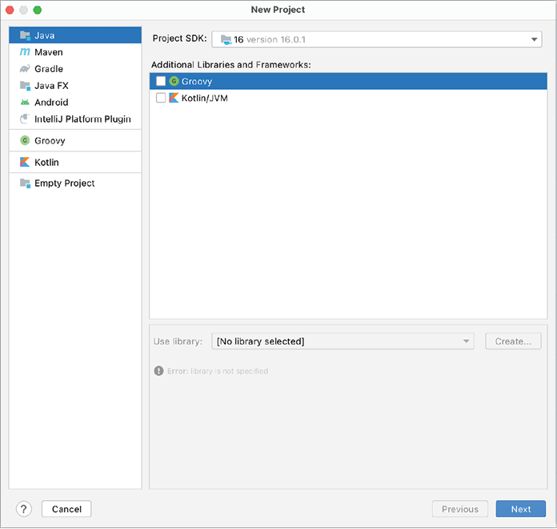The height and width of the screenshot is (529, 557).
Task: Select the Gradle elephant icon
Action: coord(25,69)
